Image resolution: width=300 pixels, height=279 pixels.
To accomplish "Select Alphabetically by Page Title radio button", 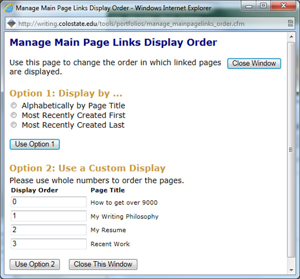I will coord(14,105).
